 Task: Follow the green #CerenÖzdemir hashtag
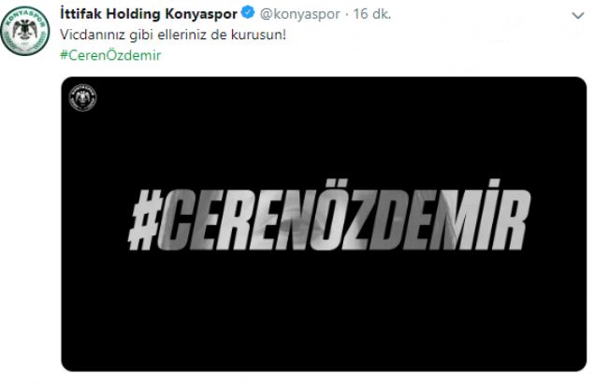click(110, 55)
